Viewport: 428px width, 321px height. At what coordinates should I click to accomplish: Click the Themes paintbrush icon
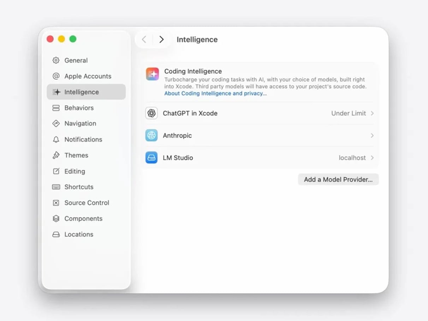(x=56, y=155)
